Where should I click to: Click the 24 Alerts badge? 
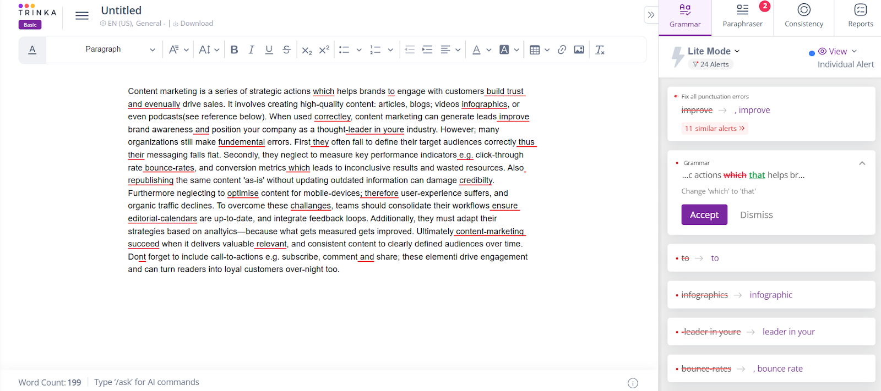point(710,64)
